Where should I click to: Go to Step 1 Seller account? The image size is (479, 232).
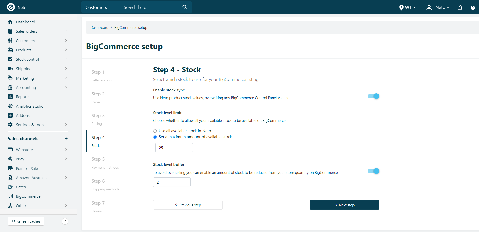pos(102,76)
